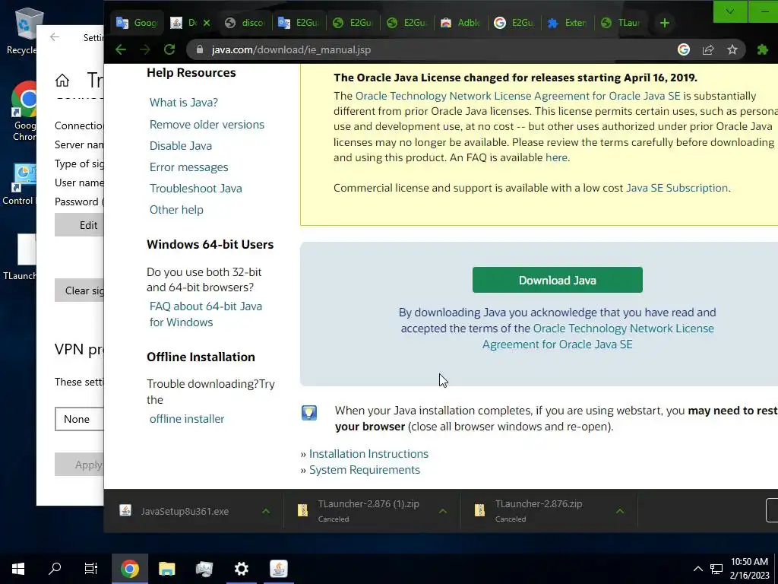
Task: Open 'Troubleshoot Java' link
Action: 196,189
